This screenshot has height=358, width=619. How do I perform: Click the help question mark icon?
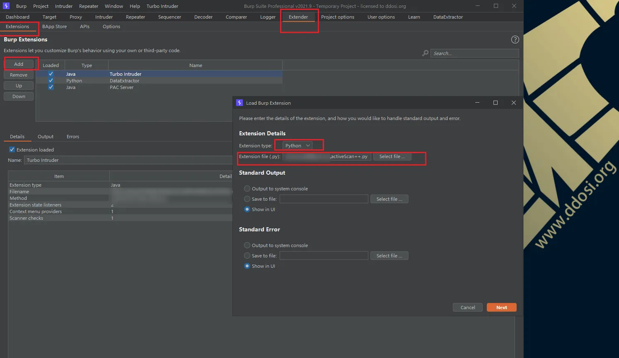pos(515,40)
